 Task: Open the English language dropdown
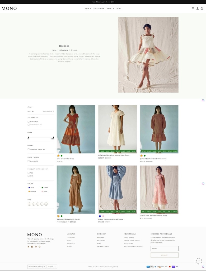coord(52,267)
